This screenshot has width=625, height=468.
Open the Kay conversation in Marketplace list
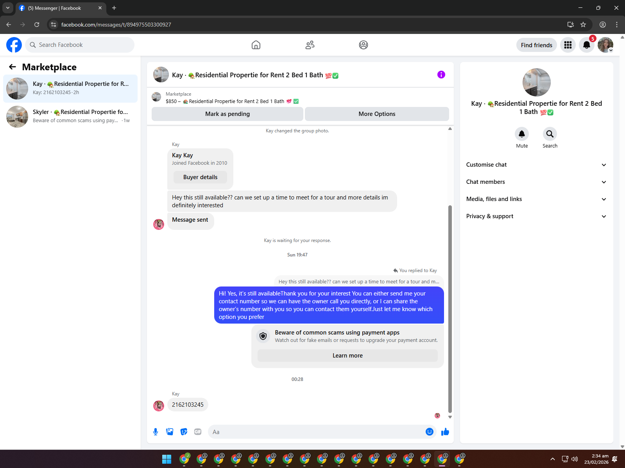[x=70, y=89]
